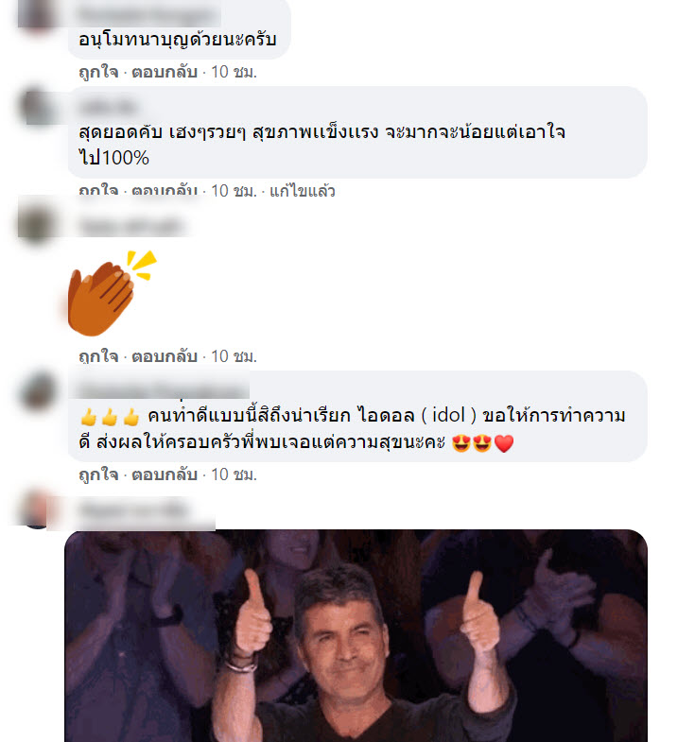Like the clapping hands sticker comment

[x=98, y=355]
